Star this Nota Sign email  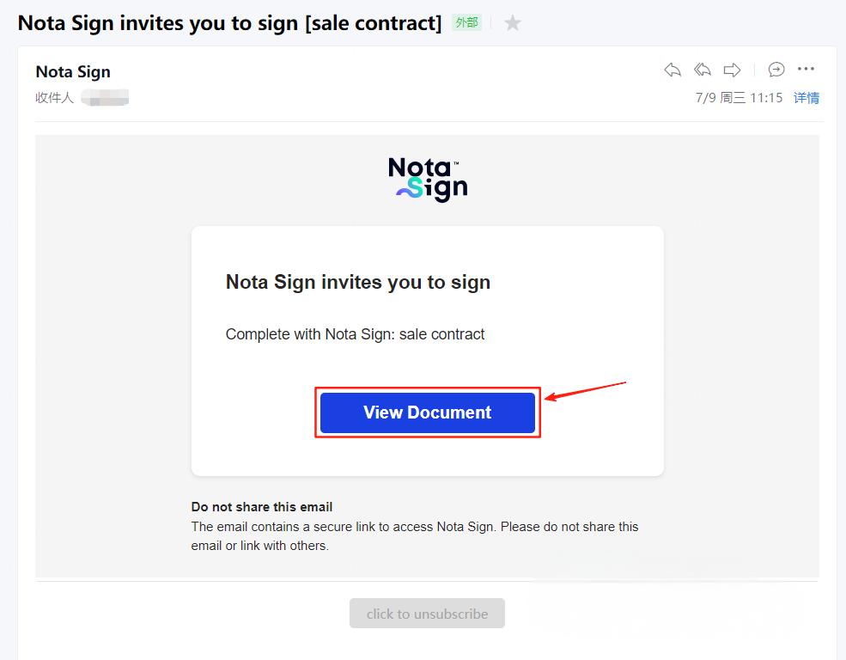tap(513, 23)
